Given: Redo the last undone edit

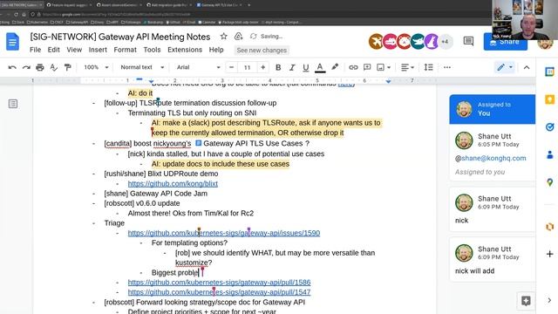Looking at the screenshot, I should [x=26, y=67].
